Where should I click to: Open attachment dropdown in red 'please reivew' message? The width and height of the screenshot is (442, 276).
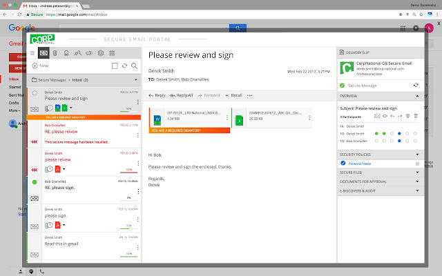[x=64, y=169]
